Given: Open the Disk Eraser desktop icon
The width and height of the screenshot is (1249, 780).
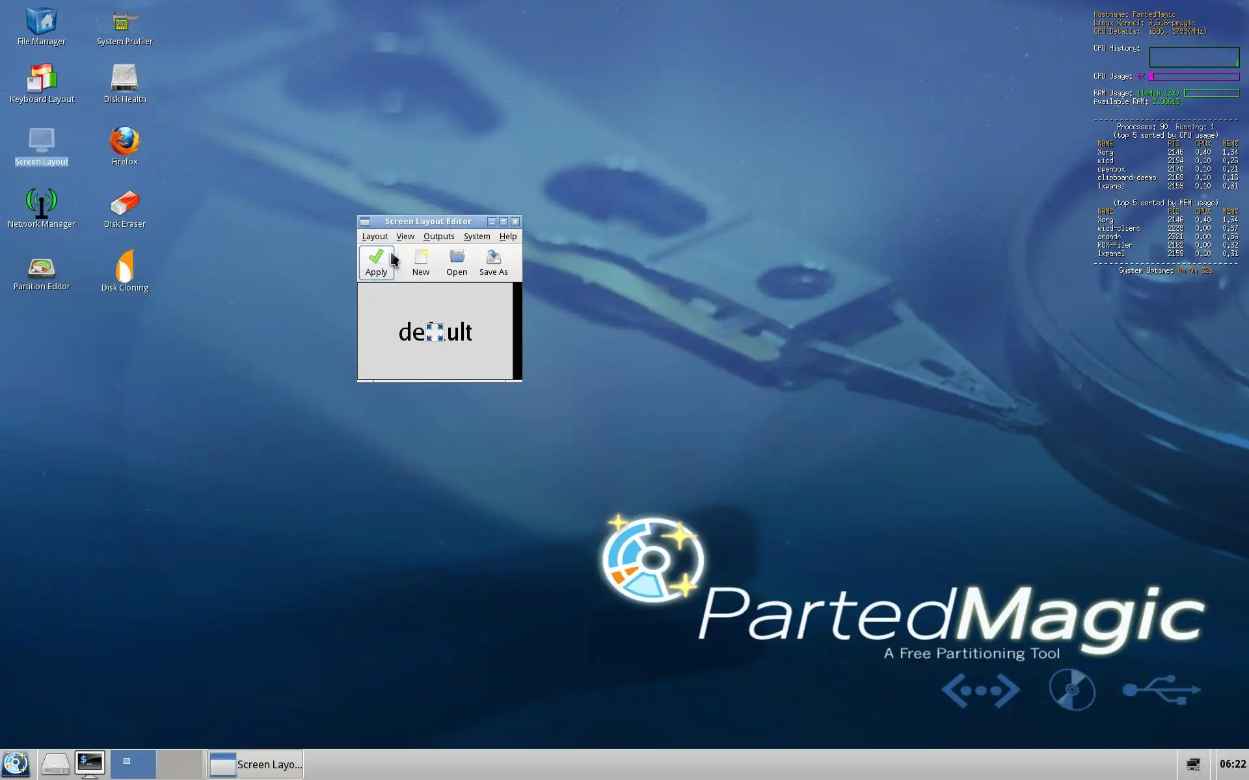Looking at the screenshot, I should 124,208.
